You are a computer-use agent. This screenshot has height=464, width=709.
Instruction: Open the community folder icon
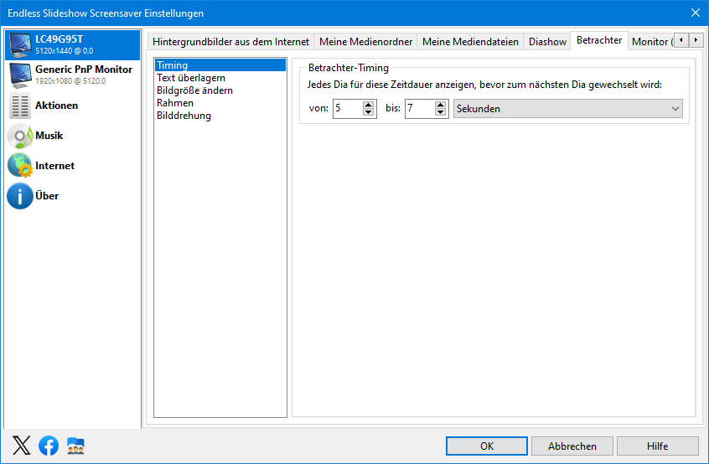click(75, 446)
